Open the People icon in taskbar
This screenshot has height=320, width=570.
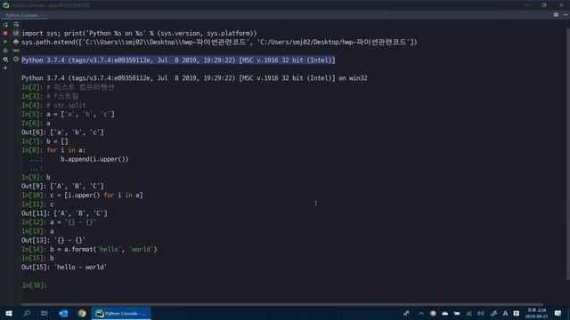point(406,313)
